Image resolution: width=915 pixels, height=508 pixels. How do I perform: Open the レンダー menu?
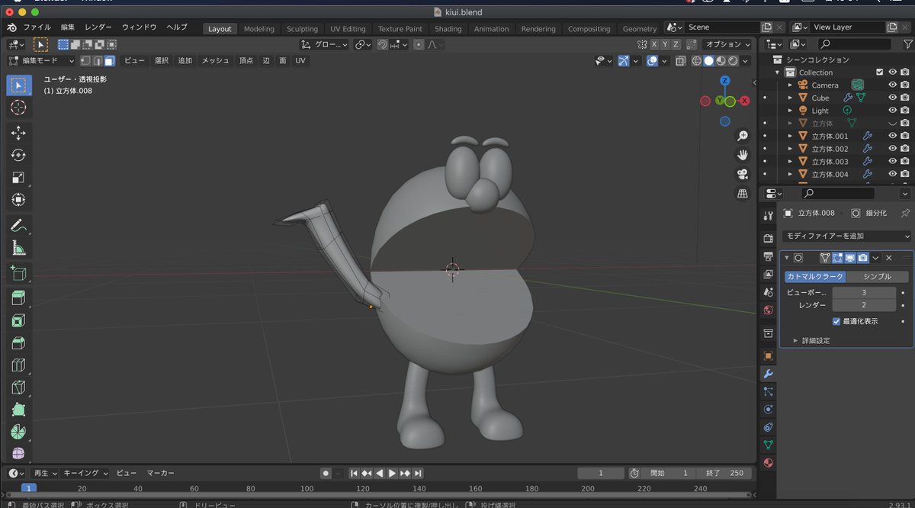tap(98, 27)
